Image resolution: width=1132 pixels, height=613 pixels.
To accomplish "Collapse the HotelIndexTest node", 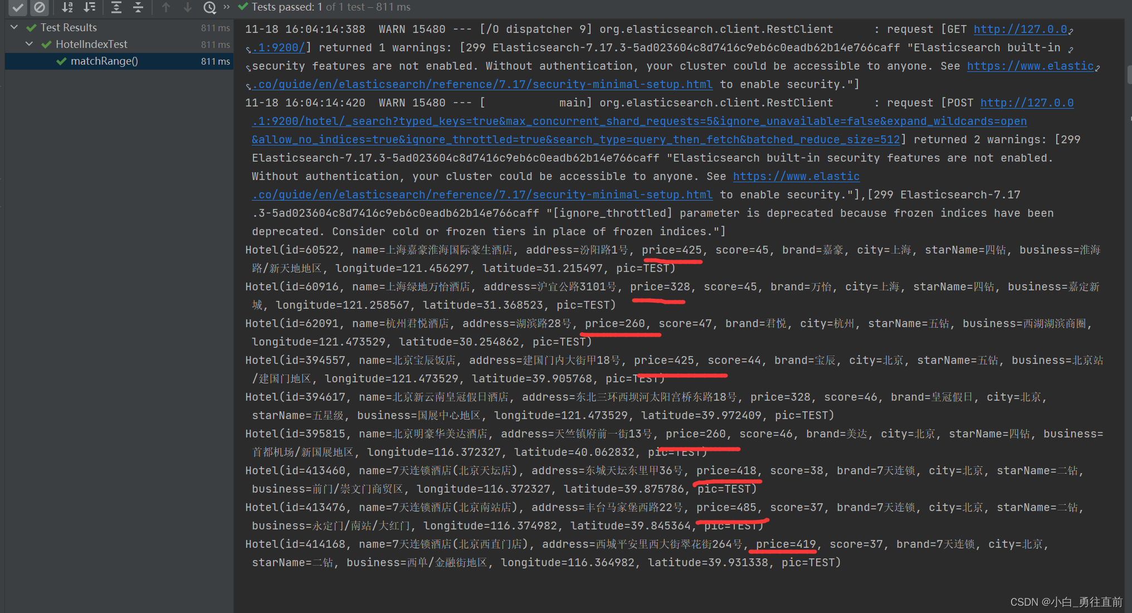I will coord(30,44).
